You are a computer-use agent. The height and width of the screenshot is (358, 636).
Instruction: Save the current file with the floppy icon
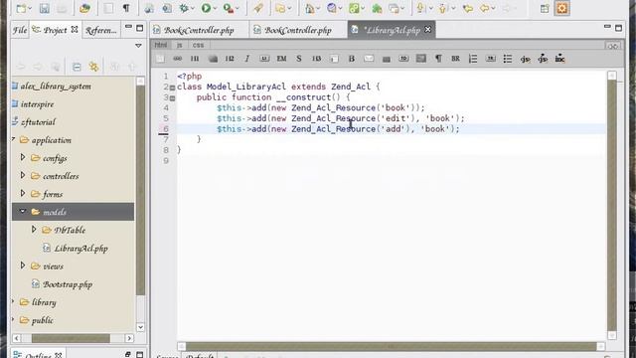[44, 8]
